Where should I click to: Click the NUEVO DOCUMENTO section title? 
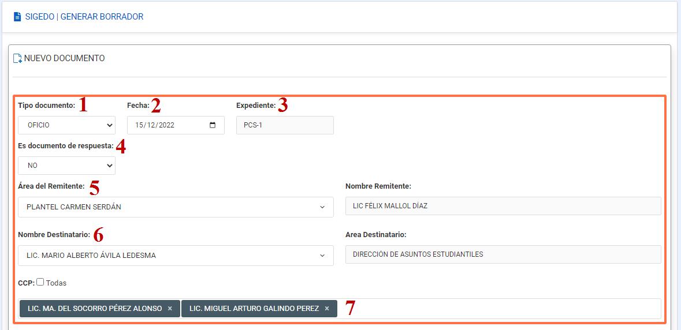(x=64, y=58)
